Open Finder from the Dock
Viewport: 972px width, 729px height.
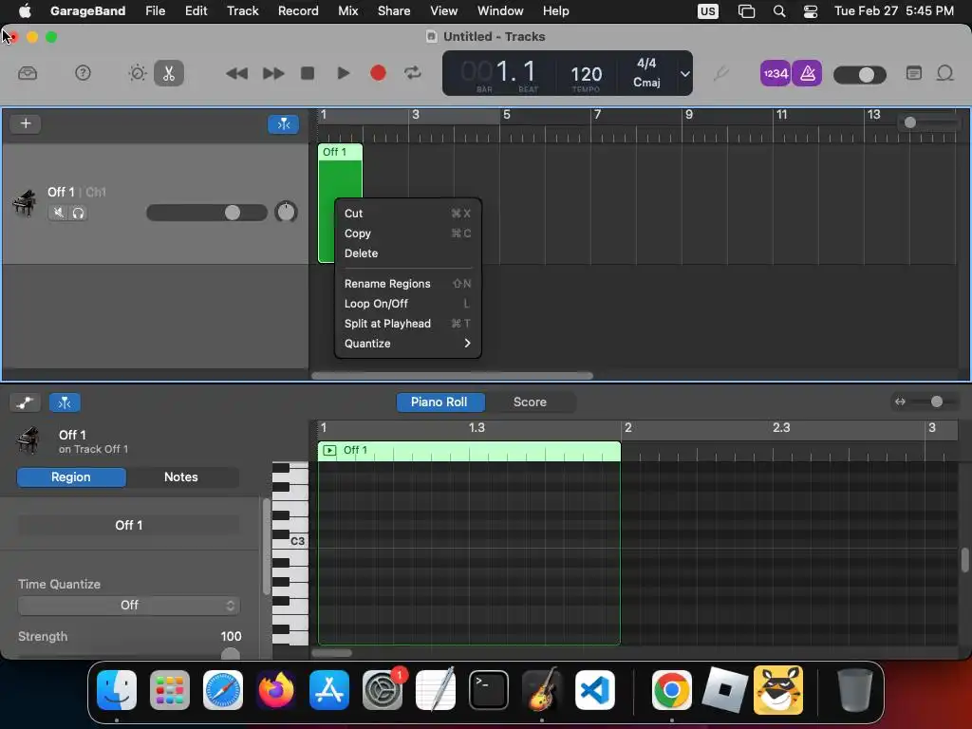tap(117, 690)
